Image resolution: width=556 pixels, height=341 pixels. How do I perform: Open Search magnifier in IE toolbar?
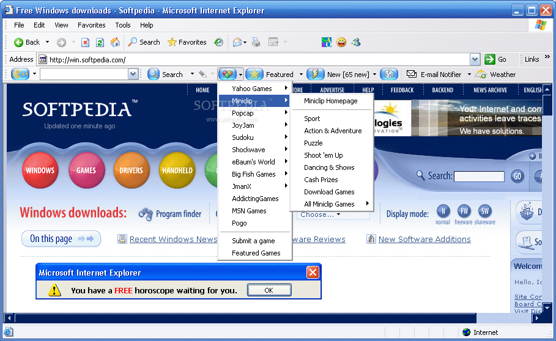tap(132, 42)
